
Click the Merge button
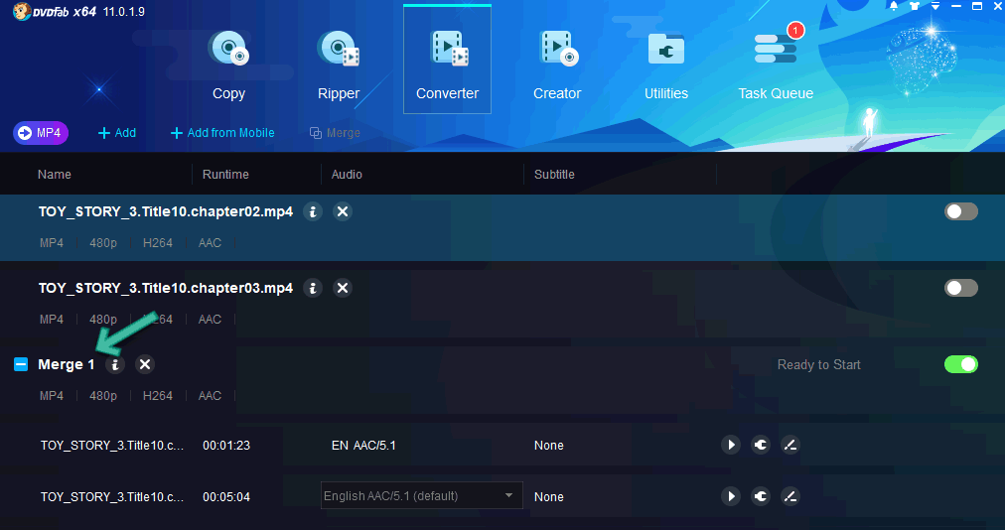(336, 133)
